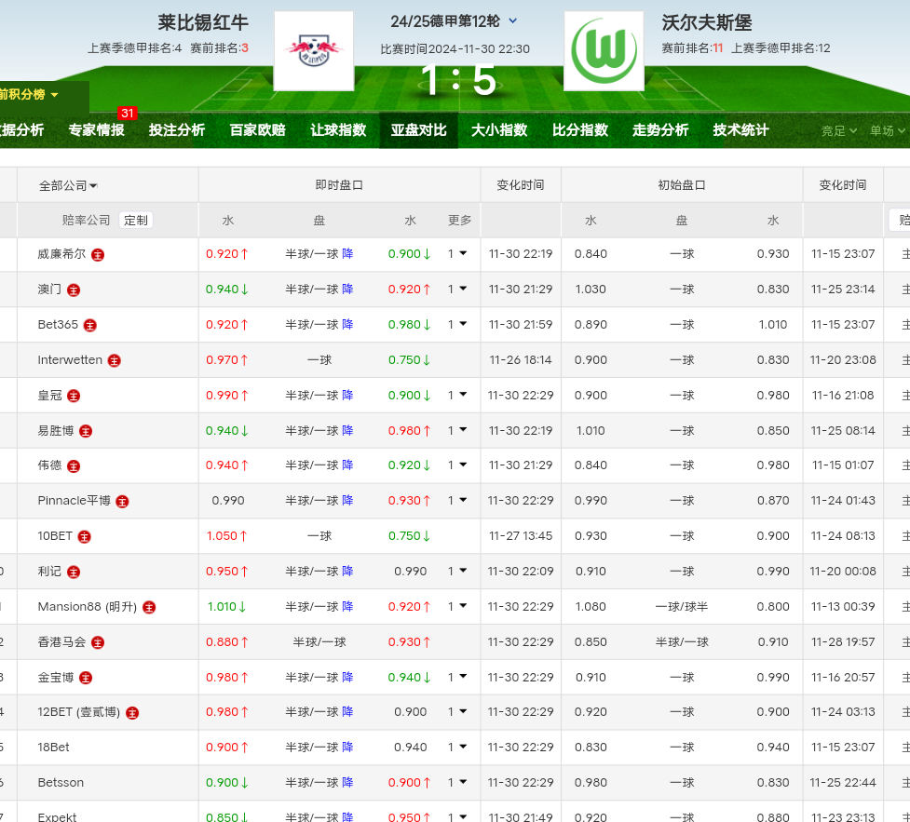The image size is (910, 822).
Task: Click the red 主 icon beside 香港马会
Action: tap(98, 642)
